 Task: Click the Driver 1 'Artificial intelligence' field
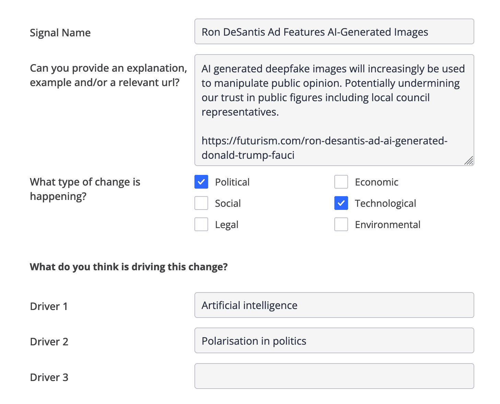pyautogui.click(x=334, y=305)
